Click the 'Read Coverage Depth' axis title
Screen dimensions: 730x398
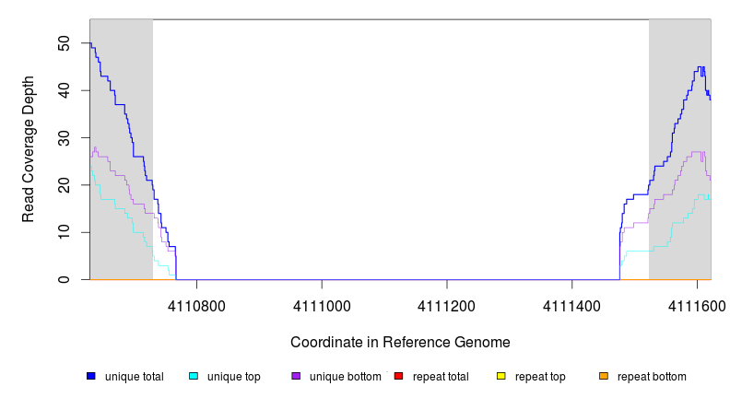pos(29,149)
